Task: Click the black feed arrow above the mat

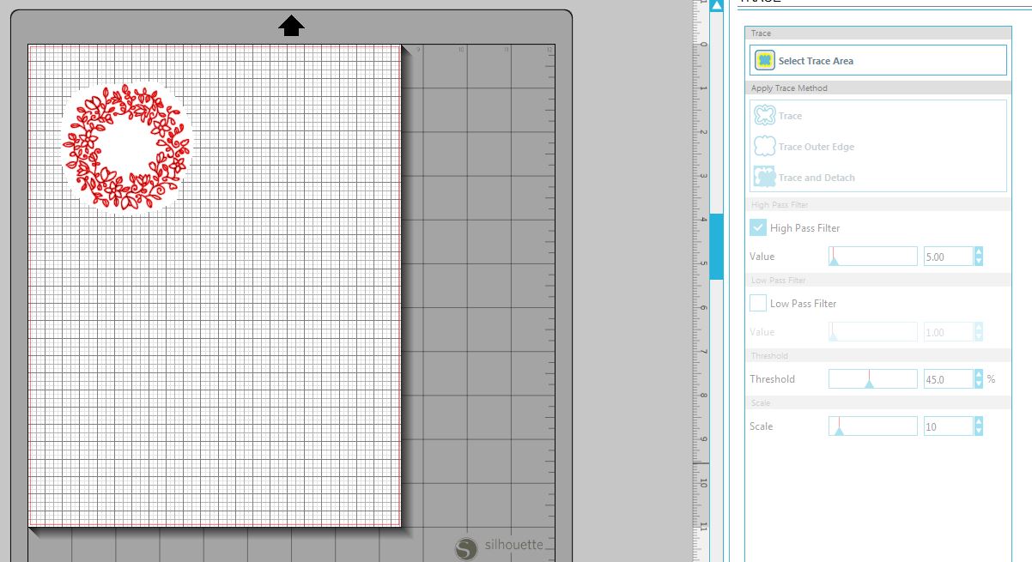Action: point(292,26)
